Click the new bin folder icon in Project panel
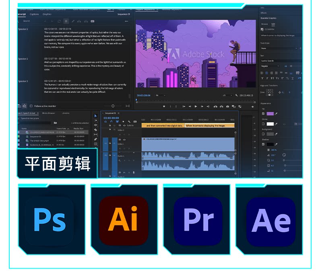The width and height of the screenshot is (318, 275). 55,123
